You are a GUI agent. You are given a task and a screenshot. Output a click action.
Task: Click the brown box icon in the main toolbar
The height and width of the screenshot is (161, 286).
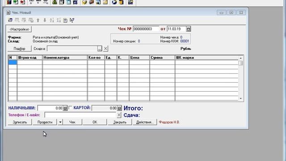(91, 2)
